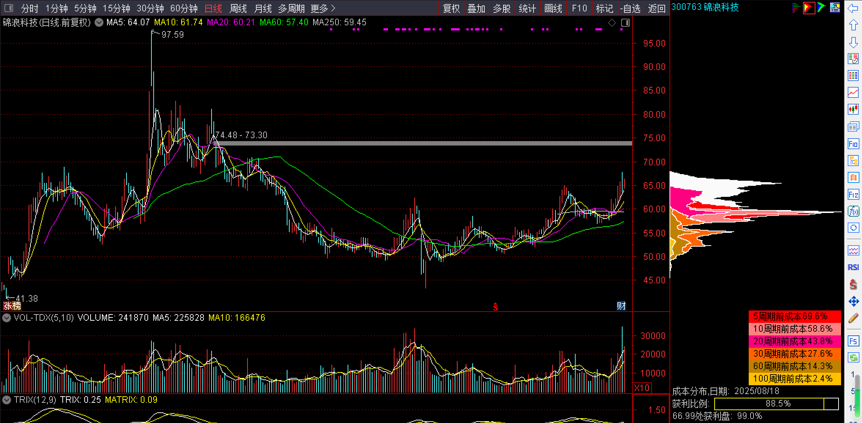
Task: Open the yellow hierarchy tree icon
Action: (853, 161)
